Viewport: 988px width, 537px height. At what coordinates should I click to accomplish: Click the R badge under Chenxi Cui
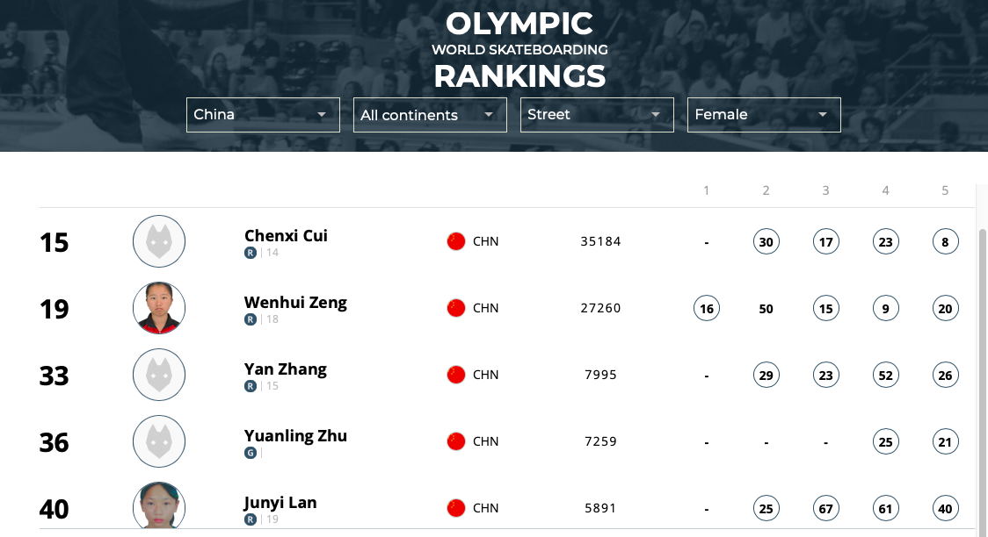pyautogui.click(x=251, y=253)
